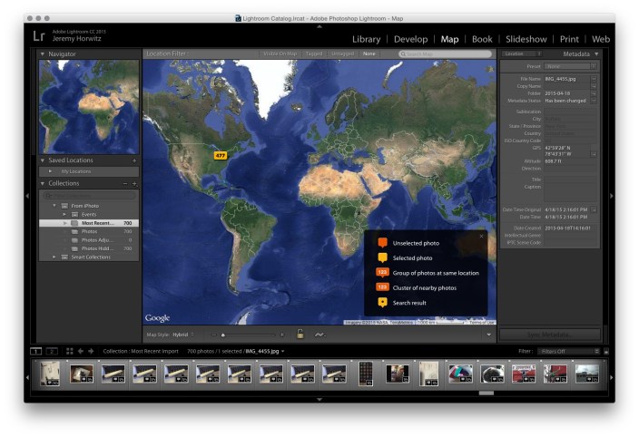Collapse the Navigator panel
Viewport: 639px width, 437px height.
tap(43, 53)
